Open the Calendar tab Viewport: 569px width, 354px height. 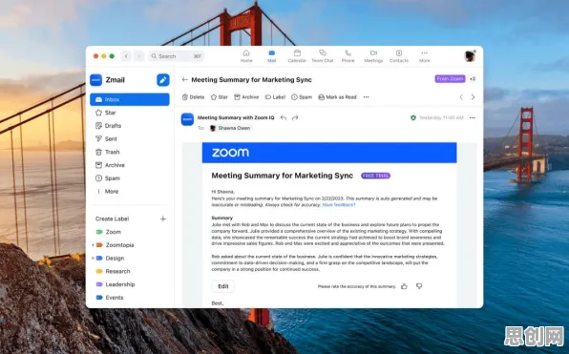point(297,56)
